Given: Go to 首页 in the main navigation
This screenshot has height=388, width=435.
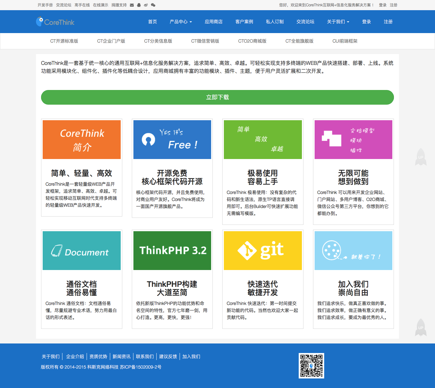Looking at the screenshot, I should coord(153,22).
